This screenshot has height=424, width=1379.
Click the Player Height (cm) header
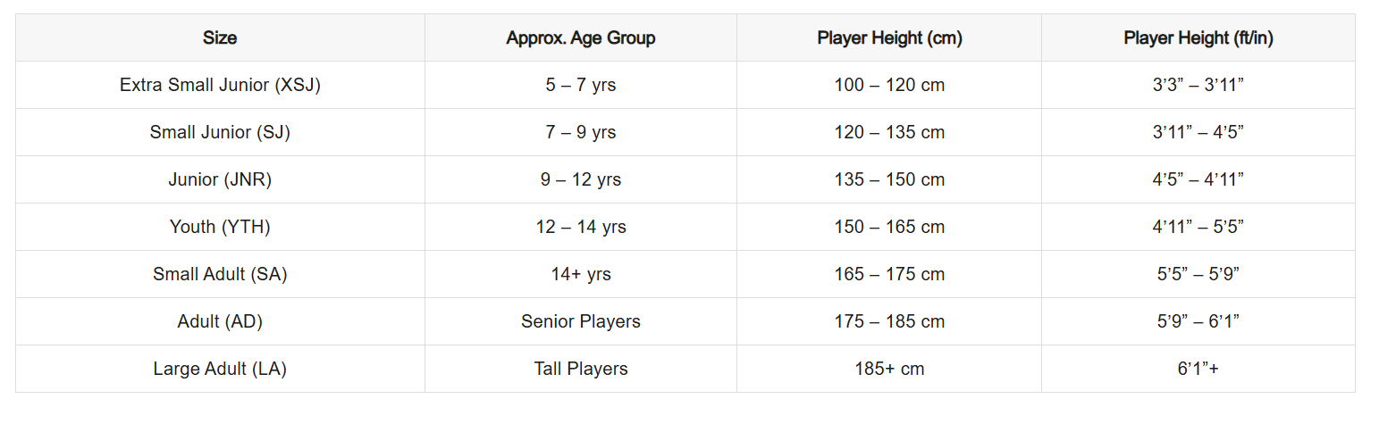tap(889, 37)
